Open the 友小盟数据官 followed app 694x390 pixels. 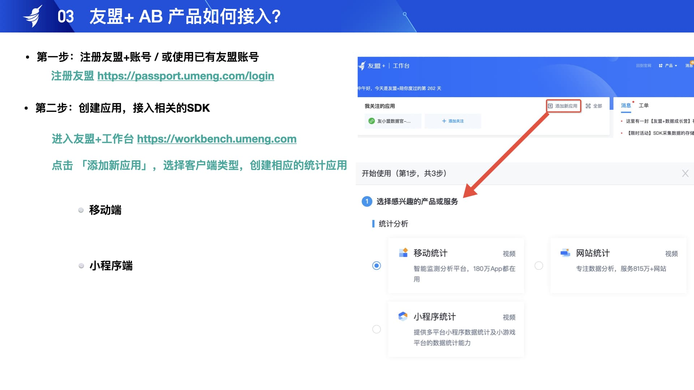pos(393,121)
